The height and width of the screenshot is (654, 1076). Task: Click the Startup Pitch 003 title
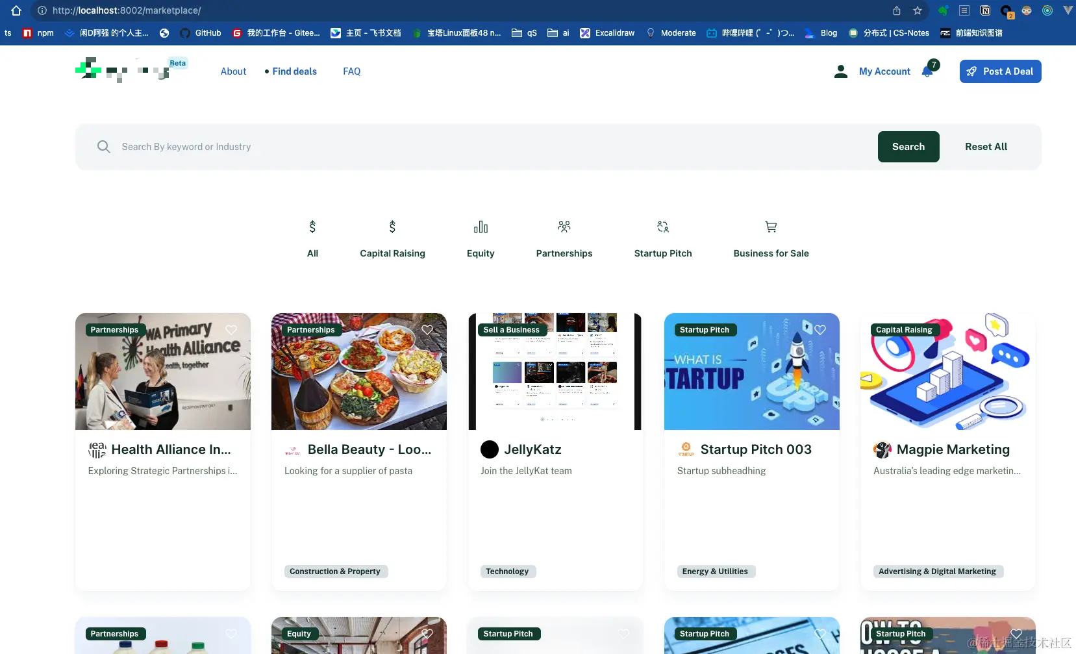(x=756, y=449)
